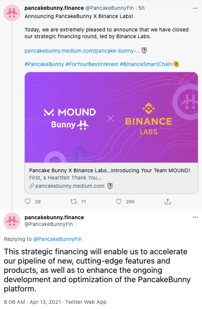Open the MOUND x Binance Labs card image
This screenshot has width=202, height=309.
pyautogui.click(x=111, y=117)
